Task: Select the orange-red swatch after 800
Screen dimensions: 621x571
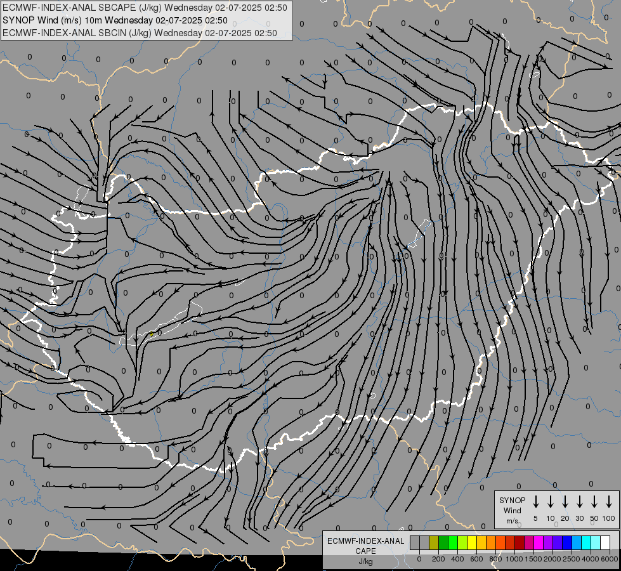Action: (501, 542)
